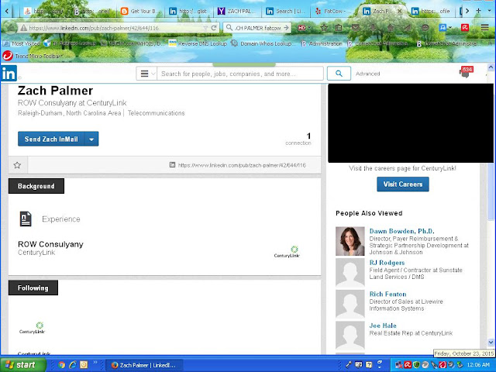Launch Chrome from the quick launch bar
The image size is (496, 372).
point(62,365)
